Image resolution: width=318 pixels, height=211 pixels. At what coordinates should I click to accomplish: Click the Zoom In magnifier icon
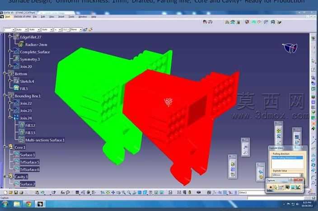[124, 193]
